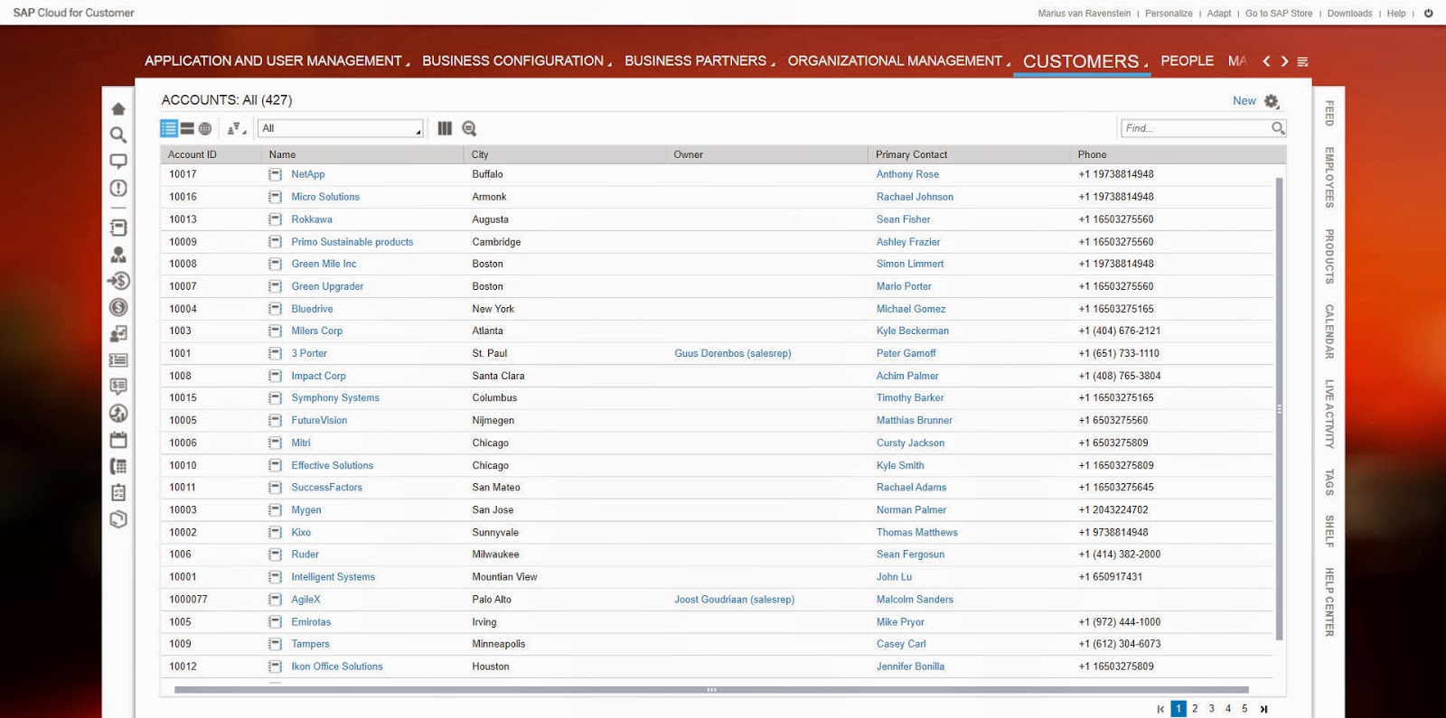Click the Help link
1446x718 pixels.
1396,14
